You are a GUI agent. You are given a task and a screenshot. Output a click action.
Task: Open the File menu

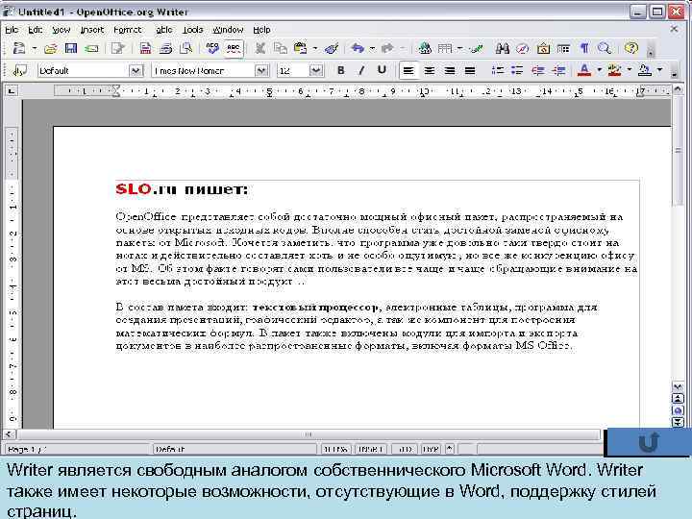pyautogui.click(x=12, y=30)
